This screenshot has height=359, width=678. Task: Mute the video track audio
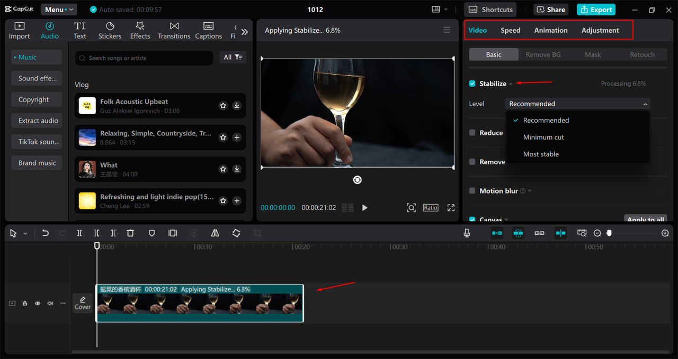50,303
